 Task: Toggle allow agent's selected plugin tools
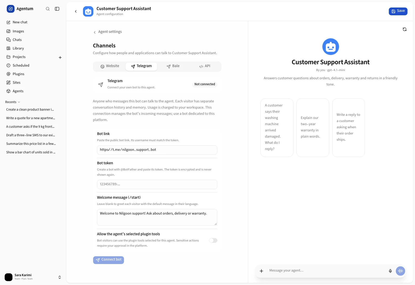213,240
